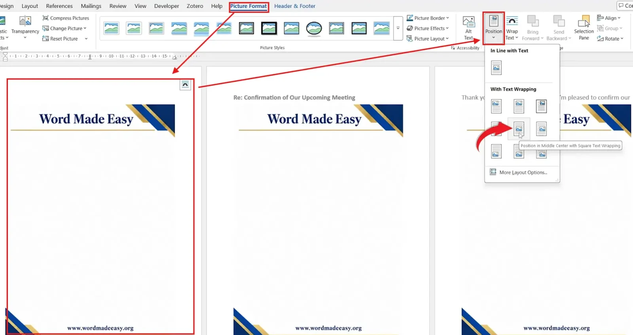
Task: Click the Compress Pictures button
Action: (x=66, y=18)
